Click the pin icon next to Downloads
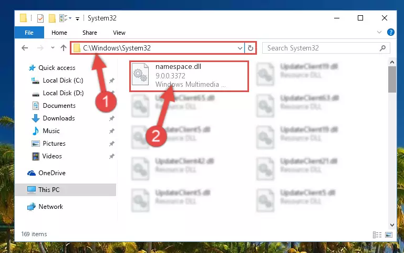404x253 pixels. pos(111,119)
